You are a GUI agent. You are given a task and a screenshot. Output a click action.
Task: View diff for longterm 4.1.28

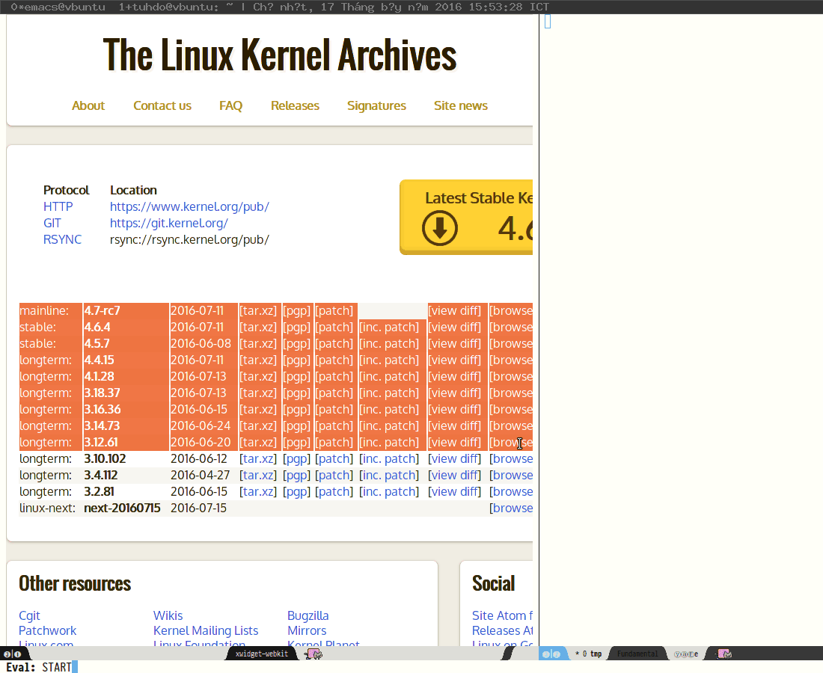[x=455, y=377]
